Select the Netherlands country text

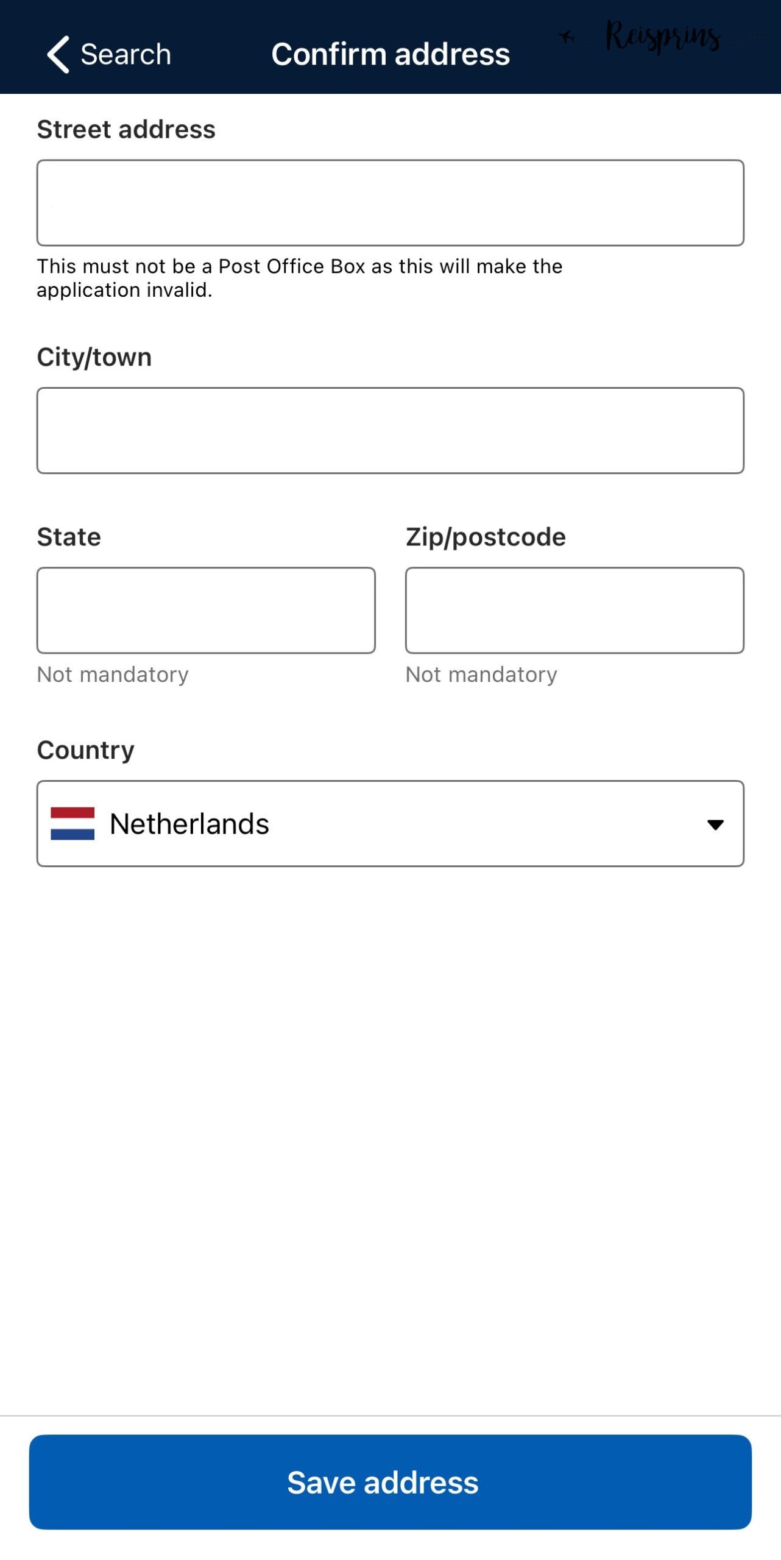(189, 824)
